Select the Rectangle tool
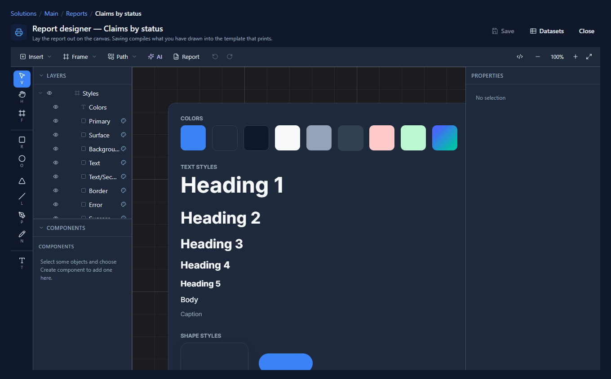Image resolution: width=611 pixels, height=379 pixels. click(22, 142)
